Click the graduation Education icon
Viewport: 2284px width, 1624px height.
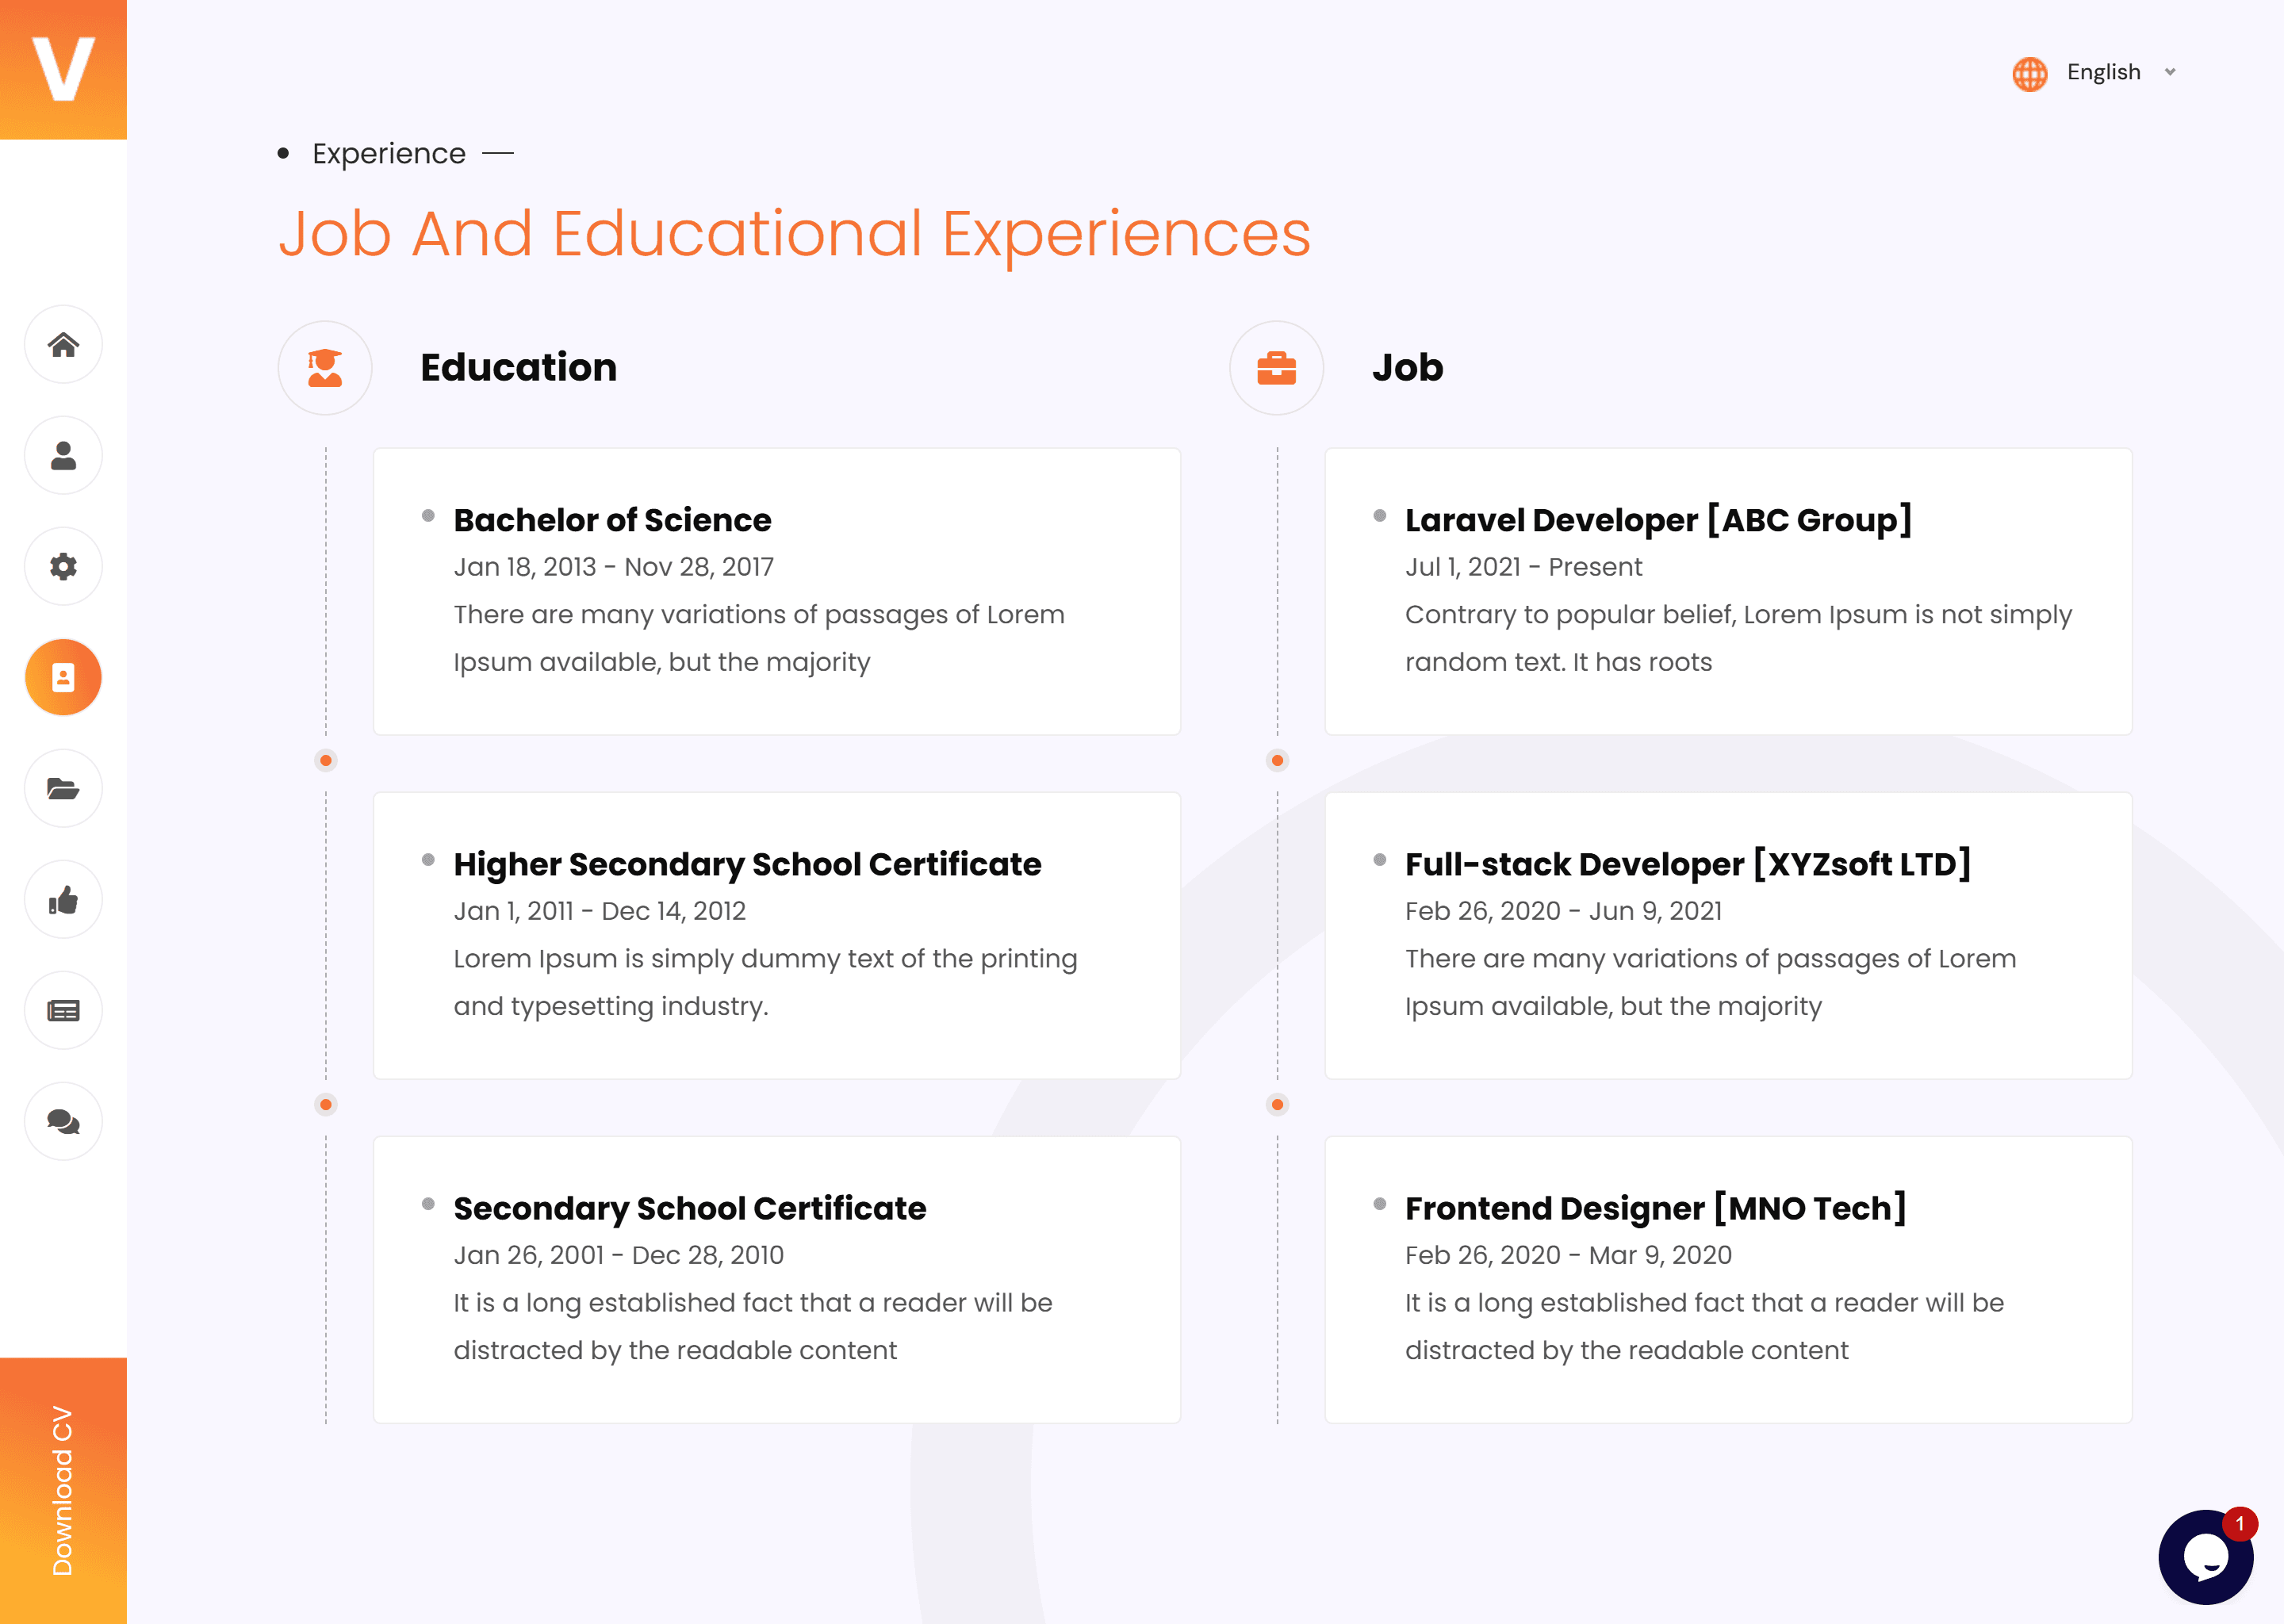325,368
